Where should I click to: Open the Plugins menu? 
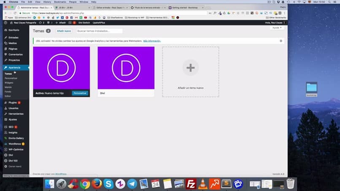(x=13, y=102)
